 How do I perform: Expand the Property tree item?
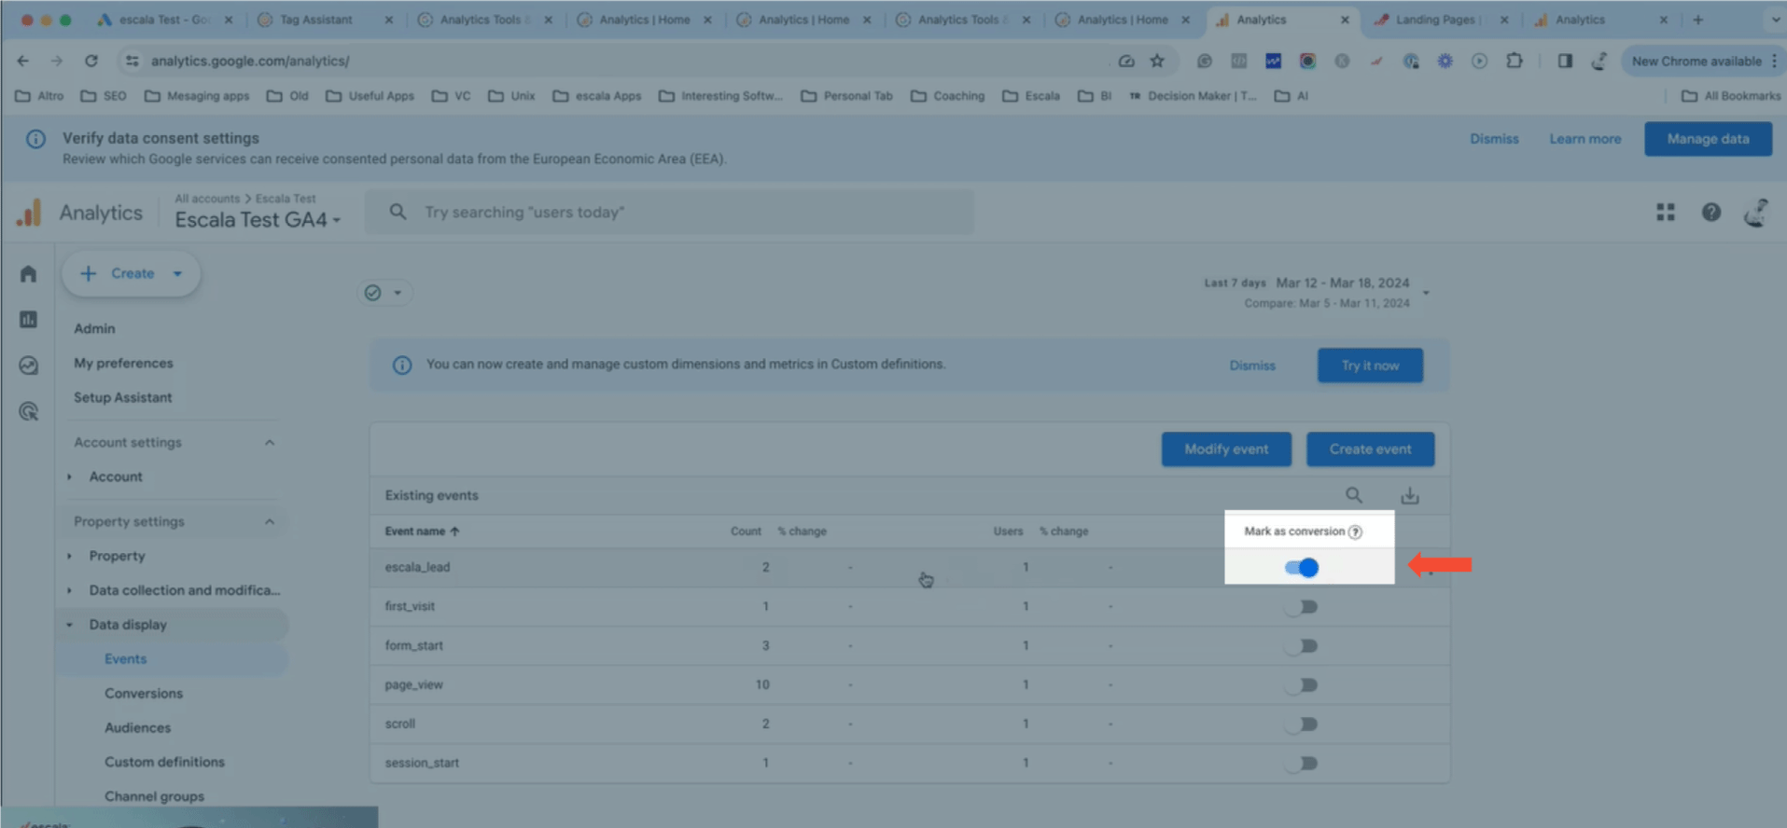pos(69,556)
